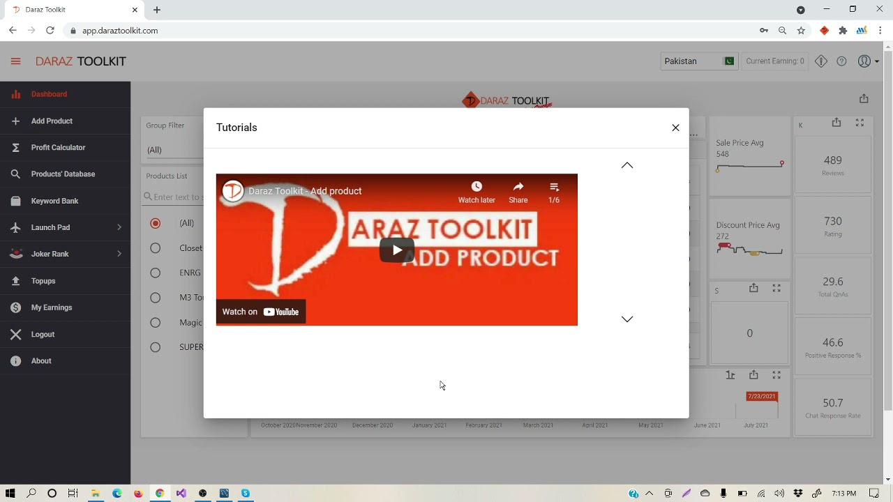Viewport: 893px width, 502px height.
Task: Click the warning diamond icon in header
Action: click(821, 61)
